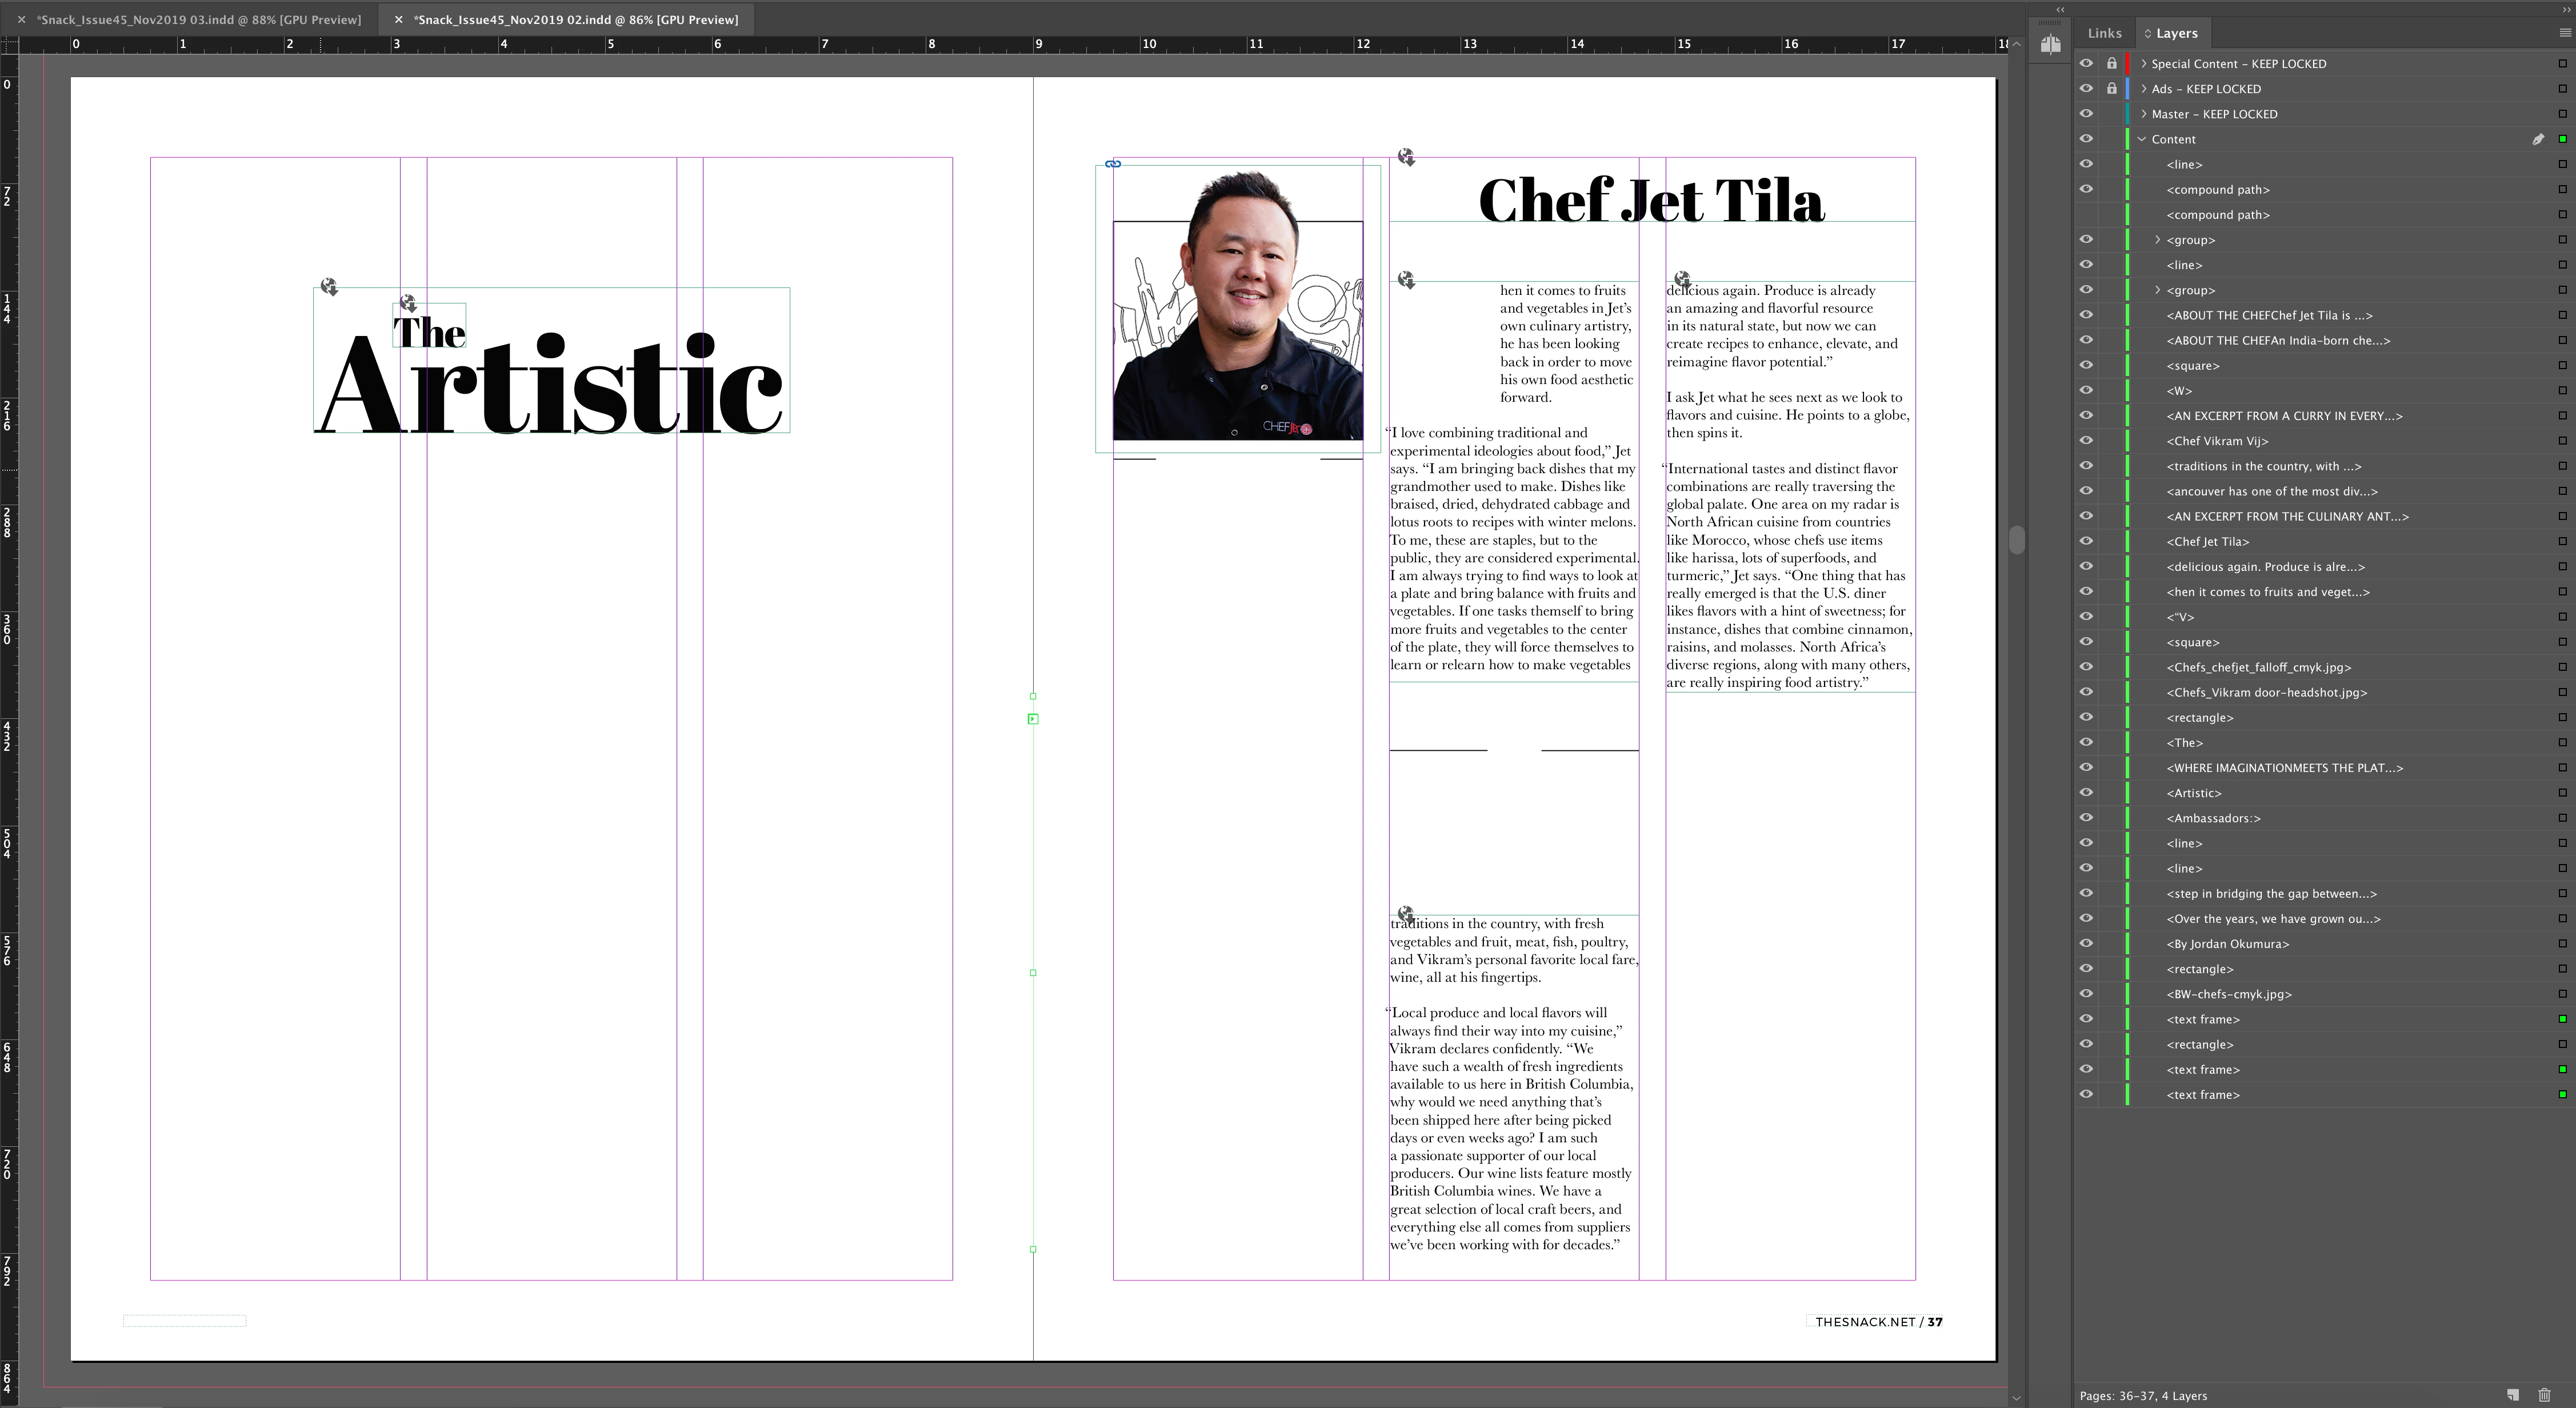Select the BW-chefs-cmyk.jpg layer item
2576x1408 pixels.
(2228, 994)
